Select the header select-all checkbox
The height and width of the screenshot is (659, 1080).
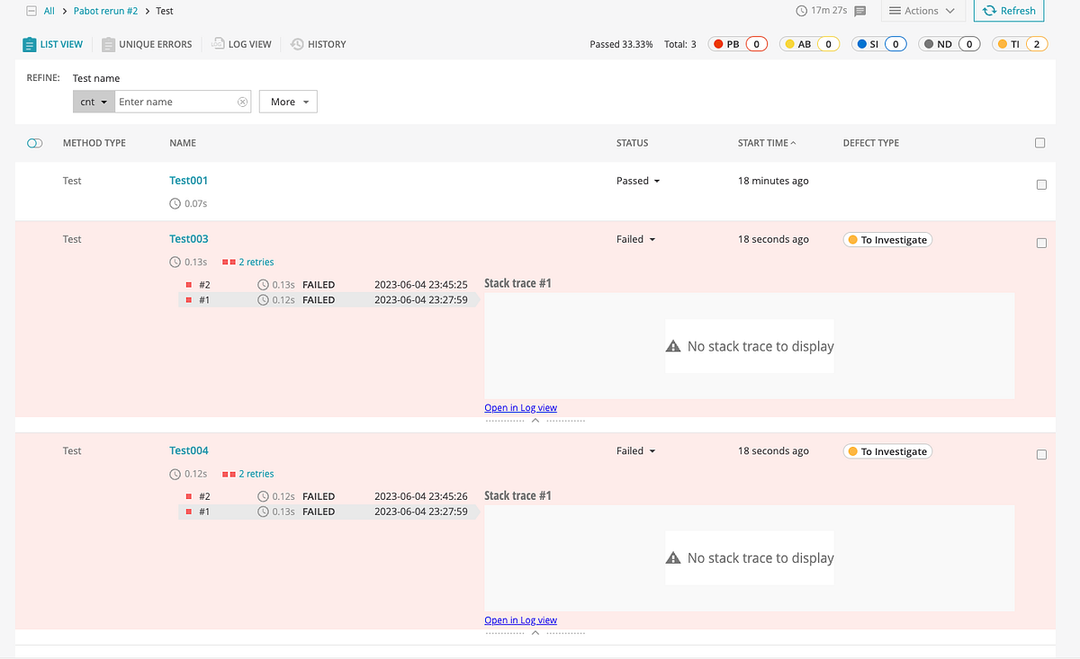(x=1039, y=142)
